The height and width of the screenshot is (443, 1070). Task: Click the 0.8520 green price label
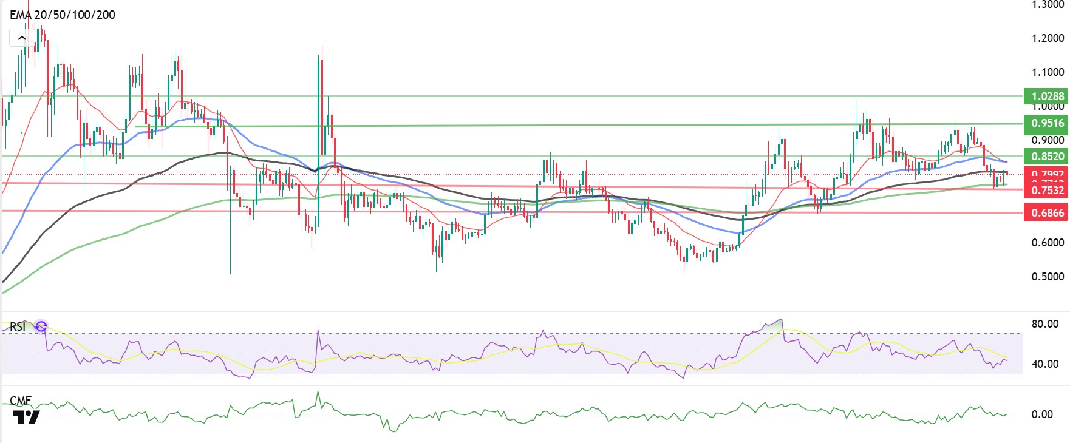[x=1046, y=156]
